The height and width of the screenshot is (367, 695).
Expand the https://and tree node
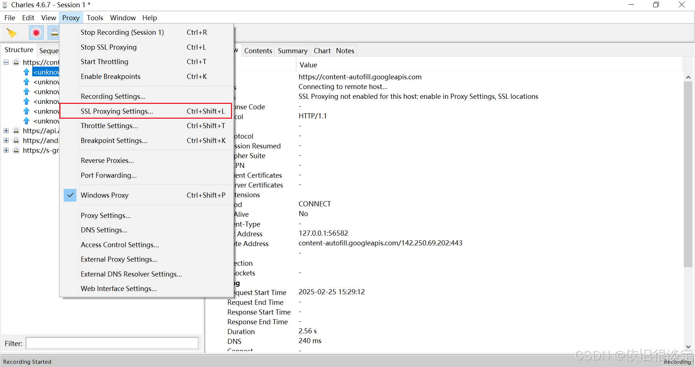(6, 140)
